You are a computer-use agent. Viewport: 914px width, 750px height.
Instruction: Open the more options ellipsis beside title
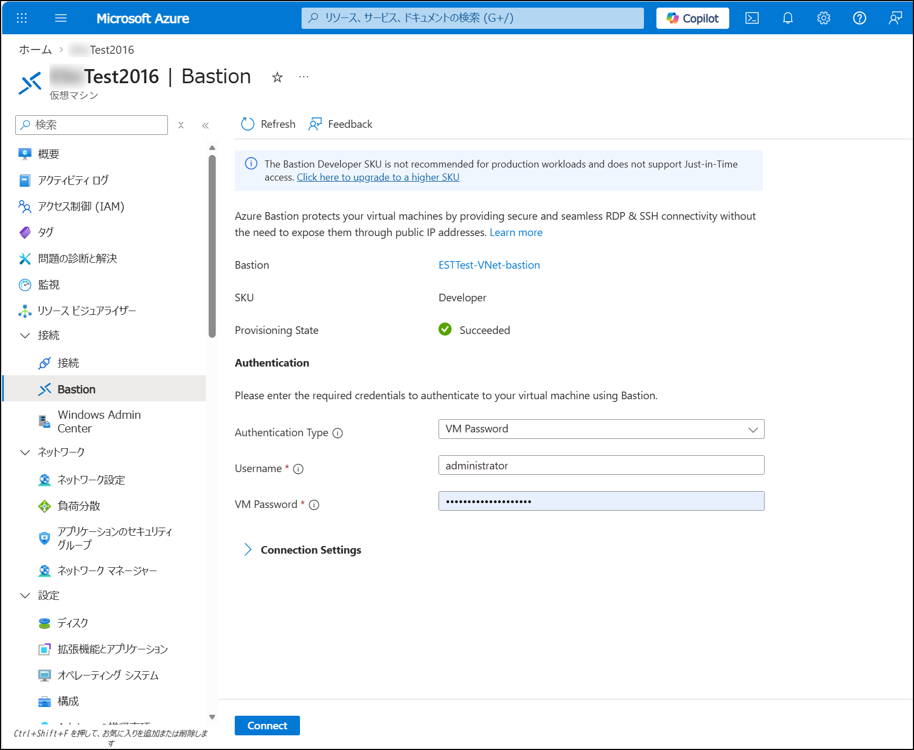pos(304,77)
